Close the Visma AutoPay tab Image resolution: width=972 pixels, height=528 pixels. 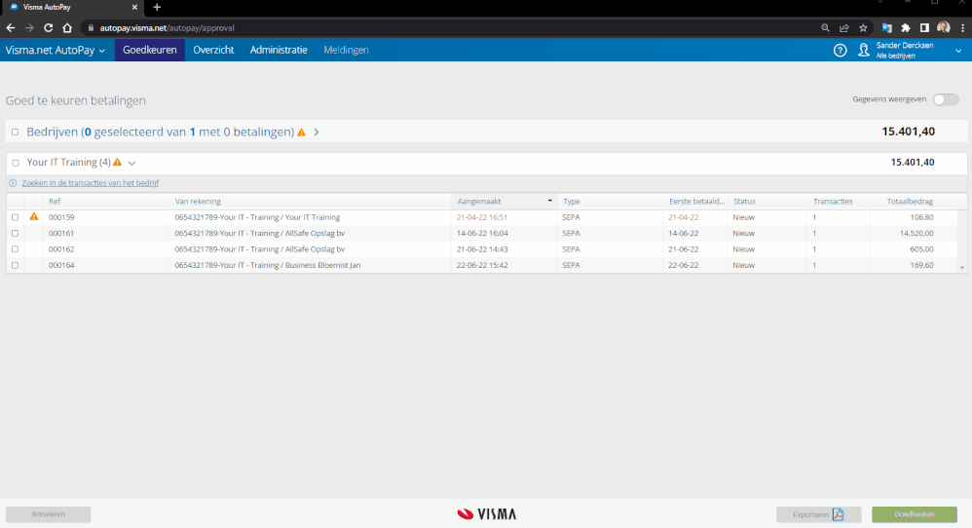(134, 8)
